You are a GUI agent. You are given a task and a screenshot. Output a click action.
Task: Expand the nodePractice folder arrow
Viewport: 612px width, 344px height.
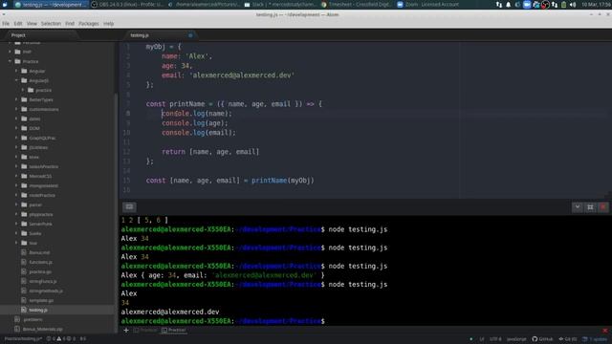(16, 195)
